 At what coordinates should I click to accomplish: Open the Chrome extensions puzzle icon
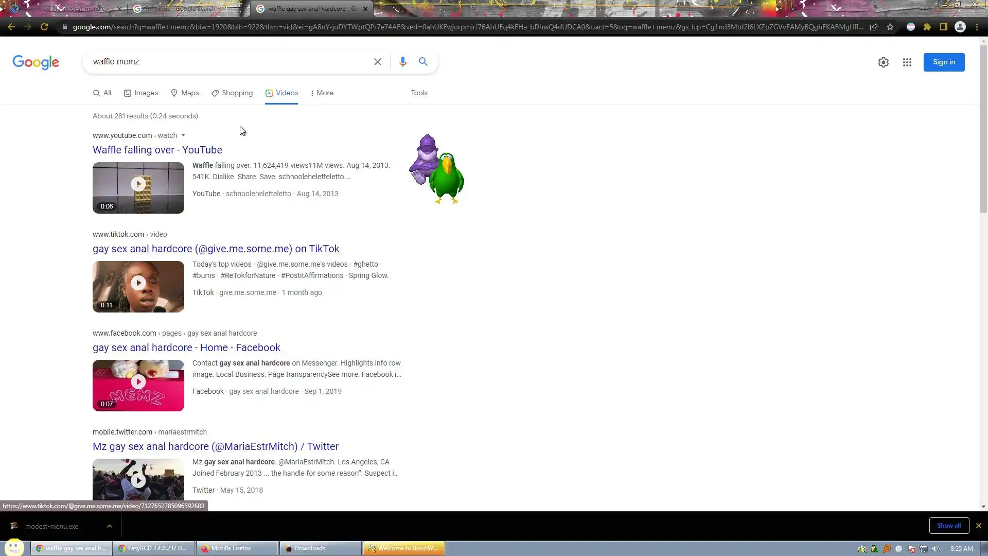(927, 27)
